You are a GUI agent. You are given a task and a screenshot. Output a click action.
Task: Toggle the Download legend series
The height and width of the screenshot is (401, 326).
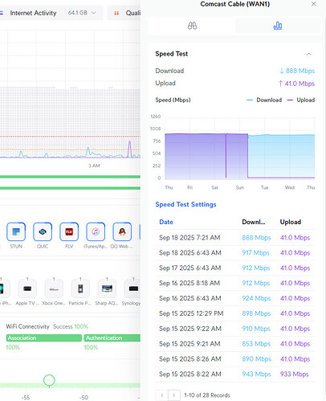coord(264,100)
